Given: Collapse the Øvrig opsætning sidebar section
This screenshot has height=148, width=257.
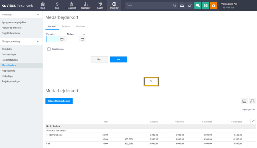Looking at the screenshot, I should [x=38, y=41].
